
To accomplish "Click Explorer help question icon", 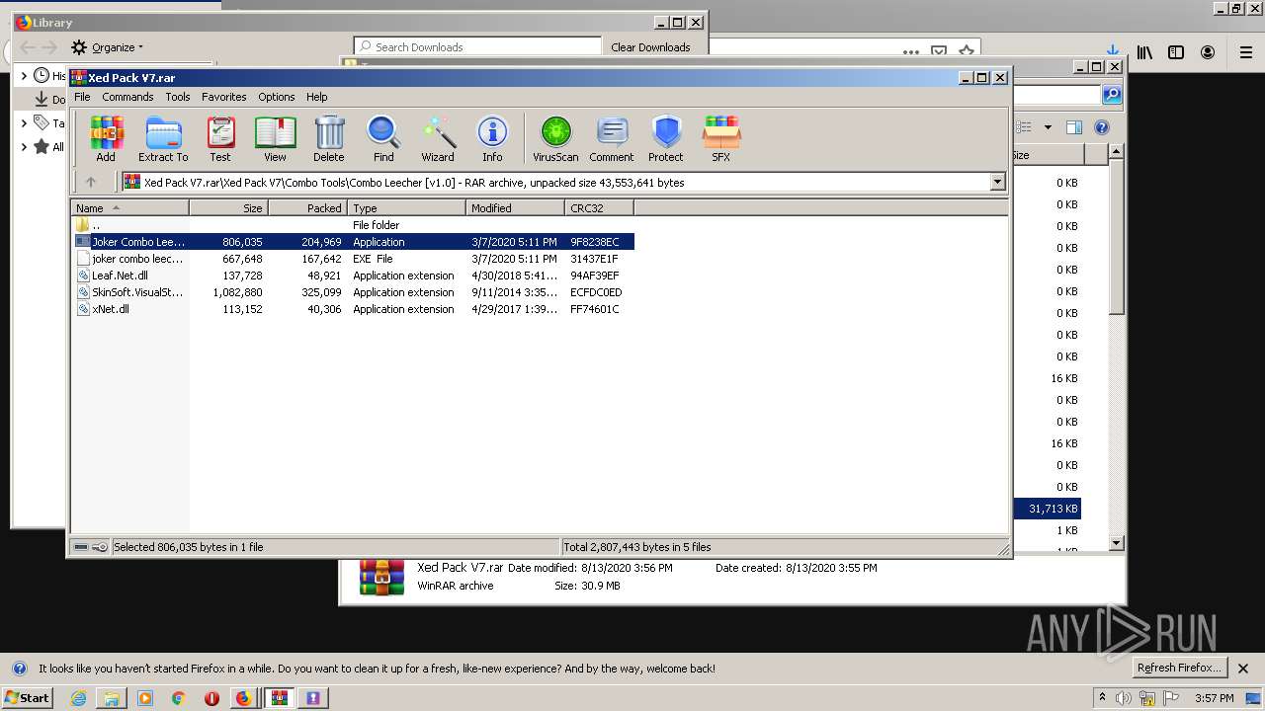I will click(x=1102, y=126).
